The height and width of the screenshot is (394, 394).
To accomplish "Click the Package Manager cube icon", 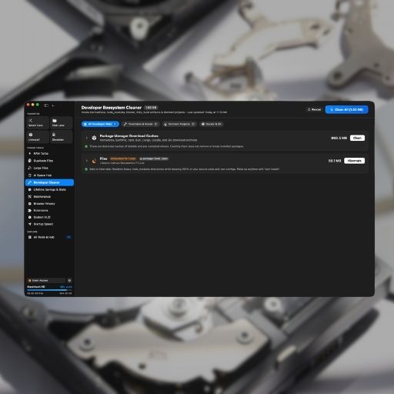I will click(94, 138).
